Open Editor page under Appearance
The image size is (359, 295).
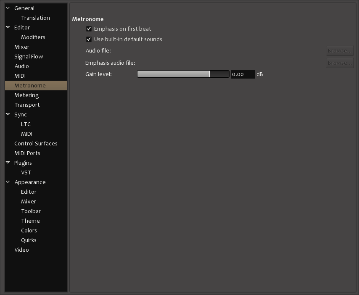point(29,192)
